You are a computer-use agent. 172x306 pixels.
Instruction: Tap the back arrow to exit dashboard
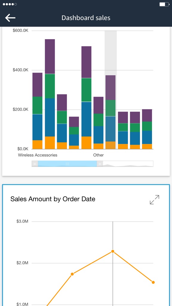[10, 17]
